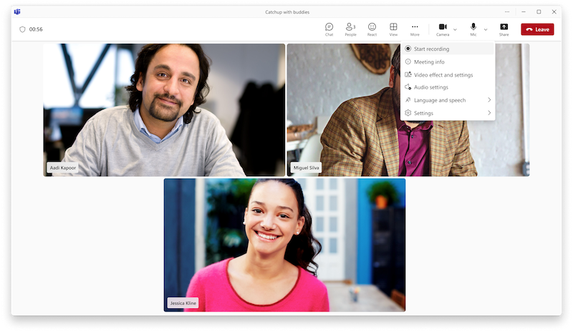Open Video effect and settings
573x332 pixels.
448,74
